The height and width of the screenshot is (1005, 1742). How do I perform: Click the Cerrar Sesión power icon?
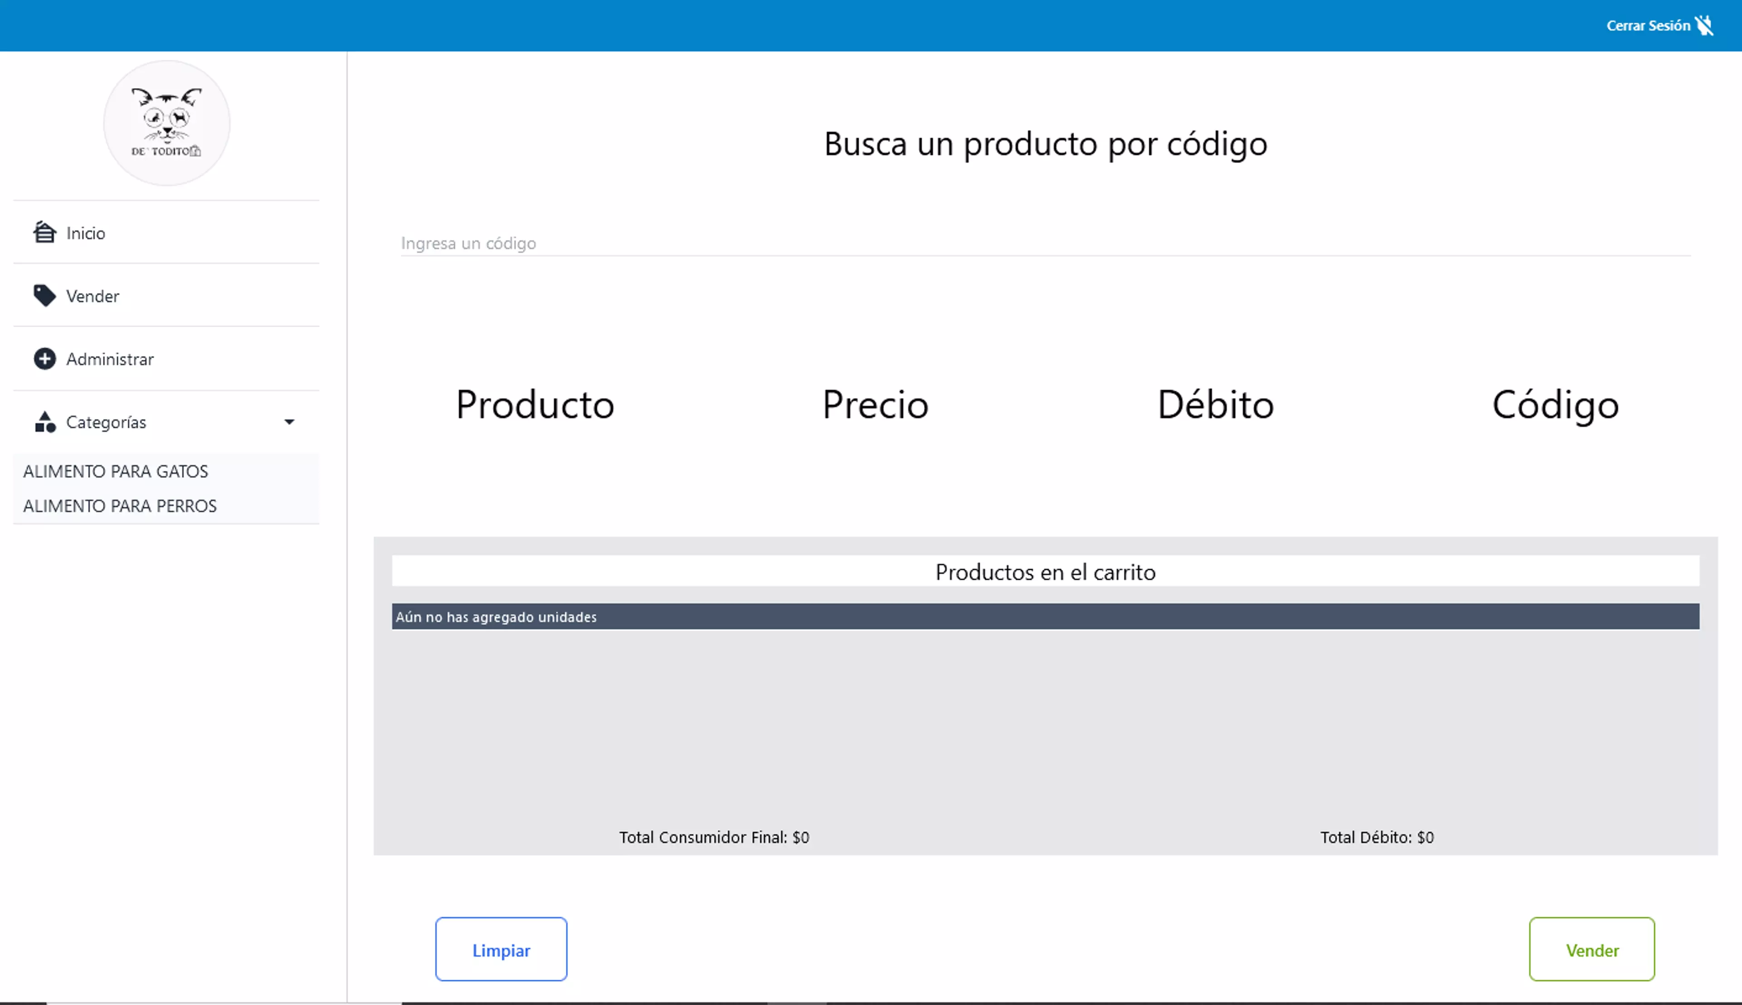(x=1704, y=25)
